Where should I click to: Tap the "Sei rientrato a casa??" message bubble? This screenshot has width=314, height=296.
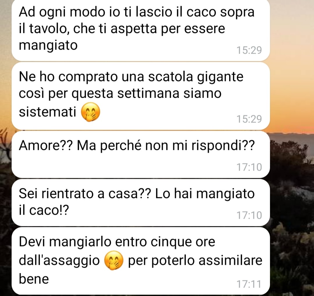(141, 203)
